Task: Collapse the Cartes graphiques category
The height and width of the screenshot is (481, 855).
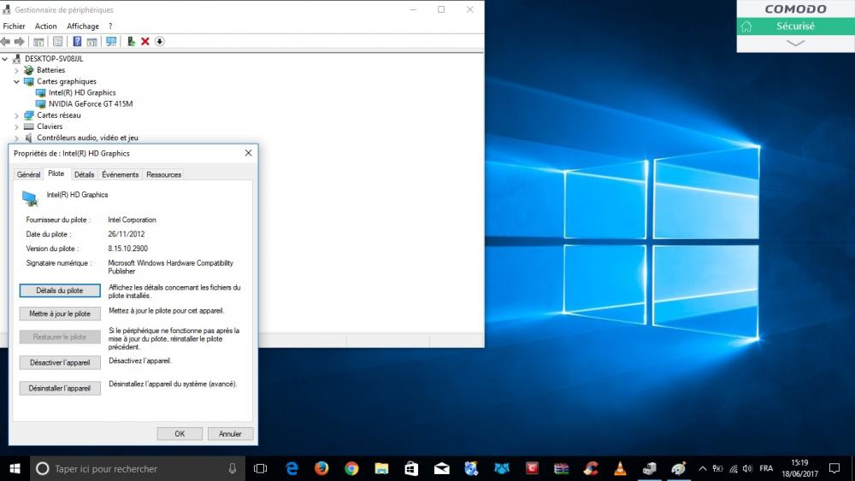Action: coord(16,81)
